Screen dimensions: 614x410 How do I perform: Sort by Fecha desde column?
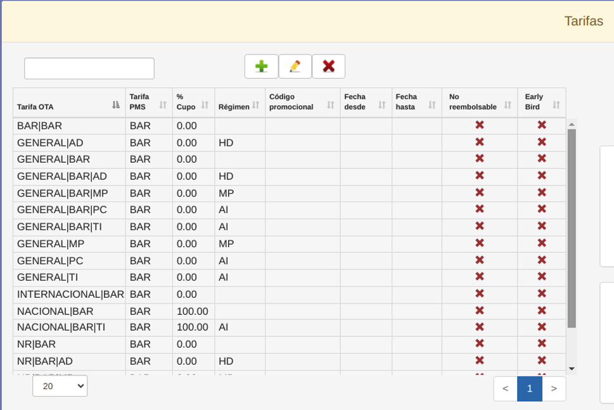[x=382, y=105]
